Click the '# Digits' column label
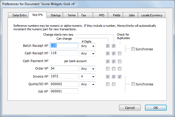The height and width of the screenshot is (117, 175). tap(86, 41)
